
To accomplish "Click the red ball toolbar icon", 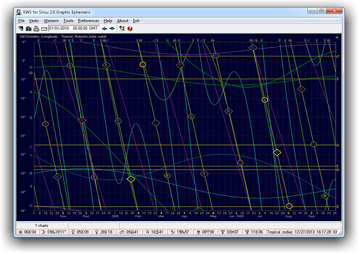I will pos(130,29).
